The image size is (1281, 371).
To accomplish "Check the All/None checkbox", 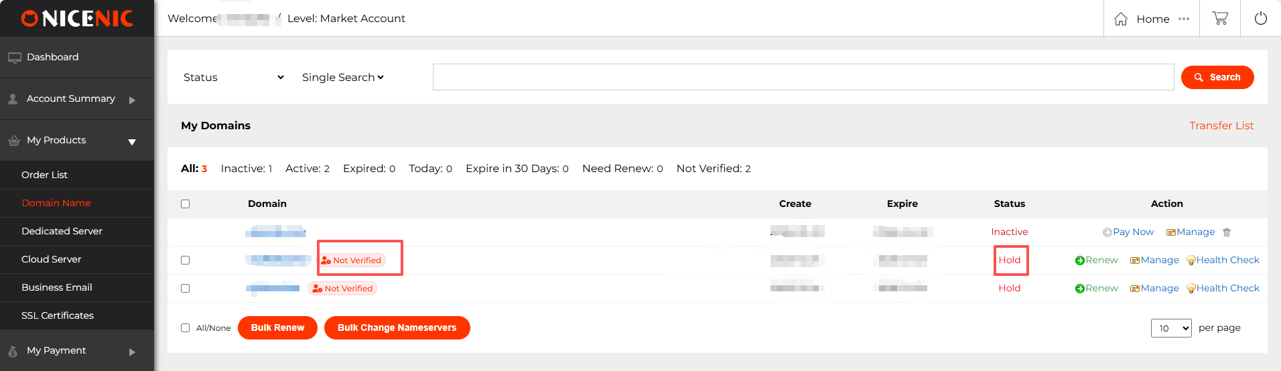I will click(x=186, y=328).
